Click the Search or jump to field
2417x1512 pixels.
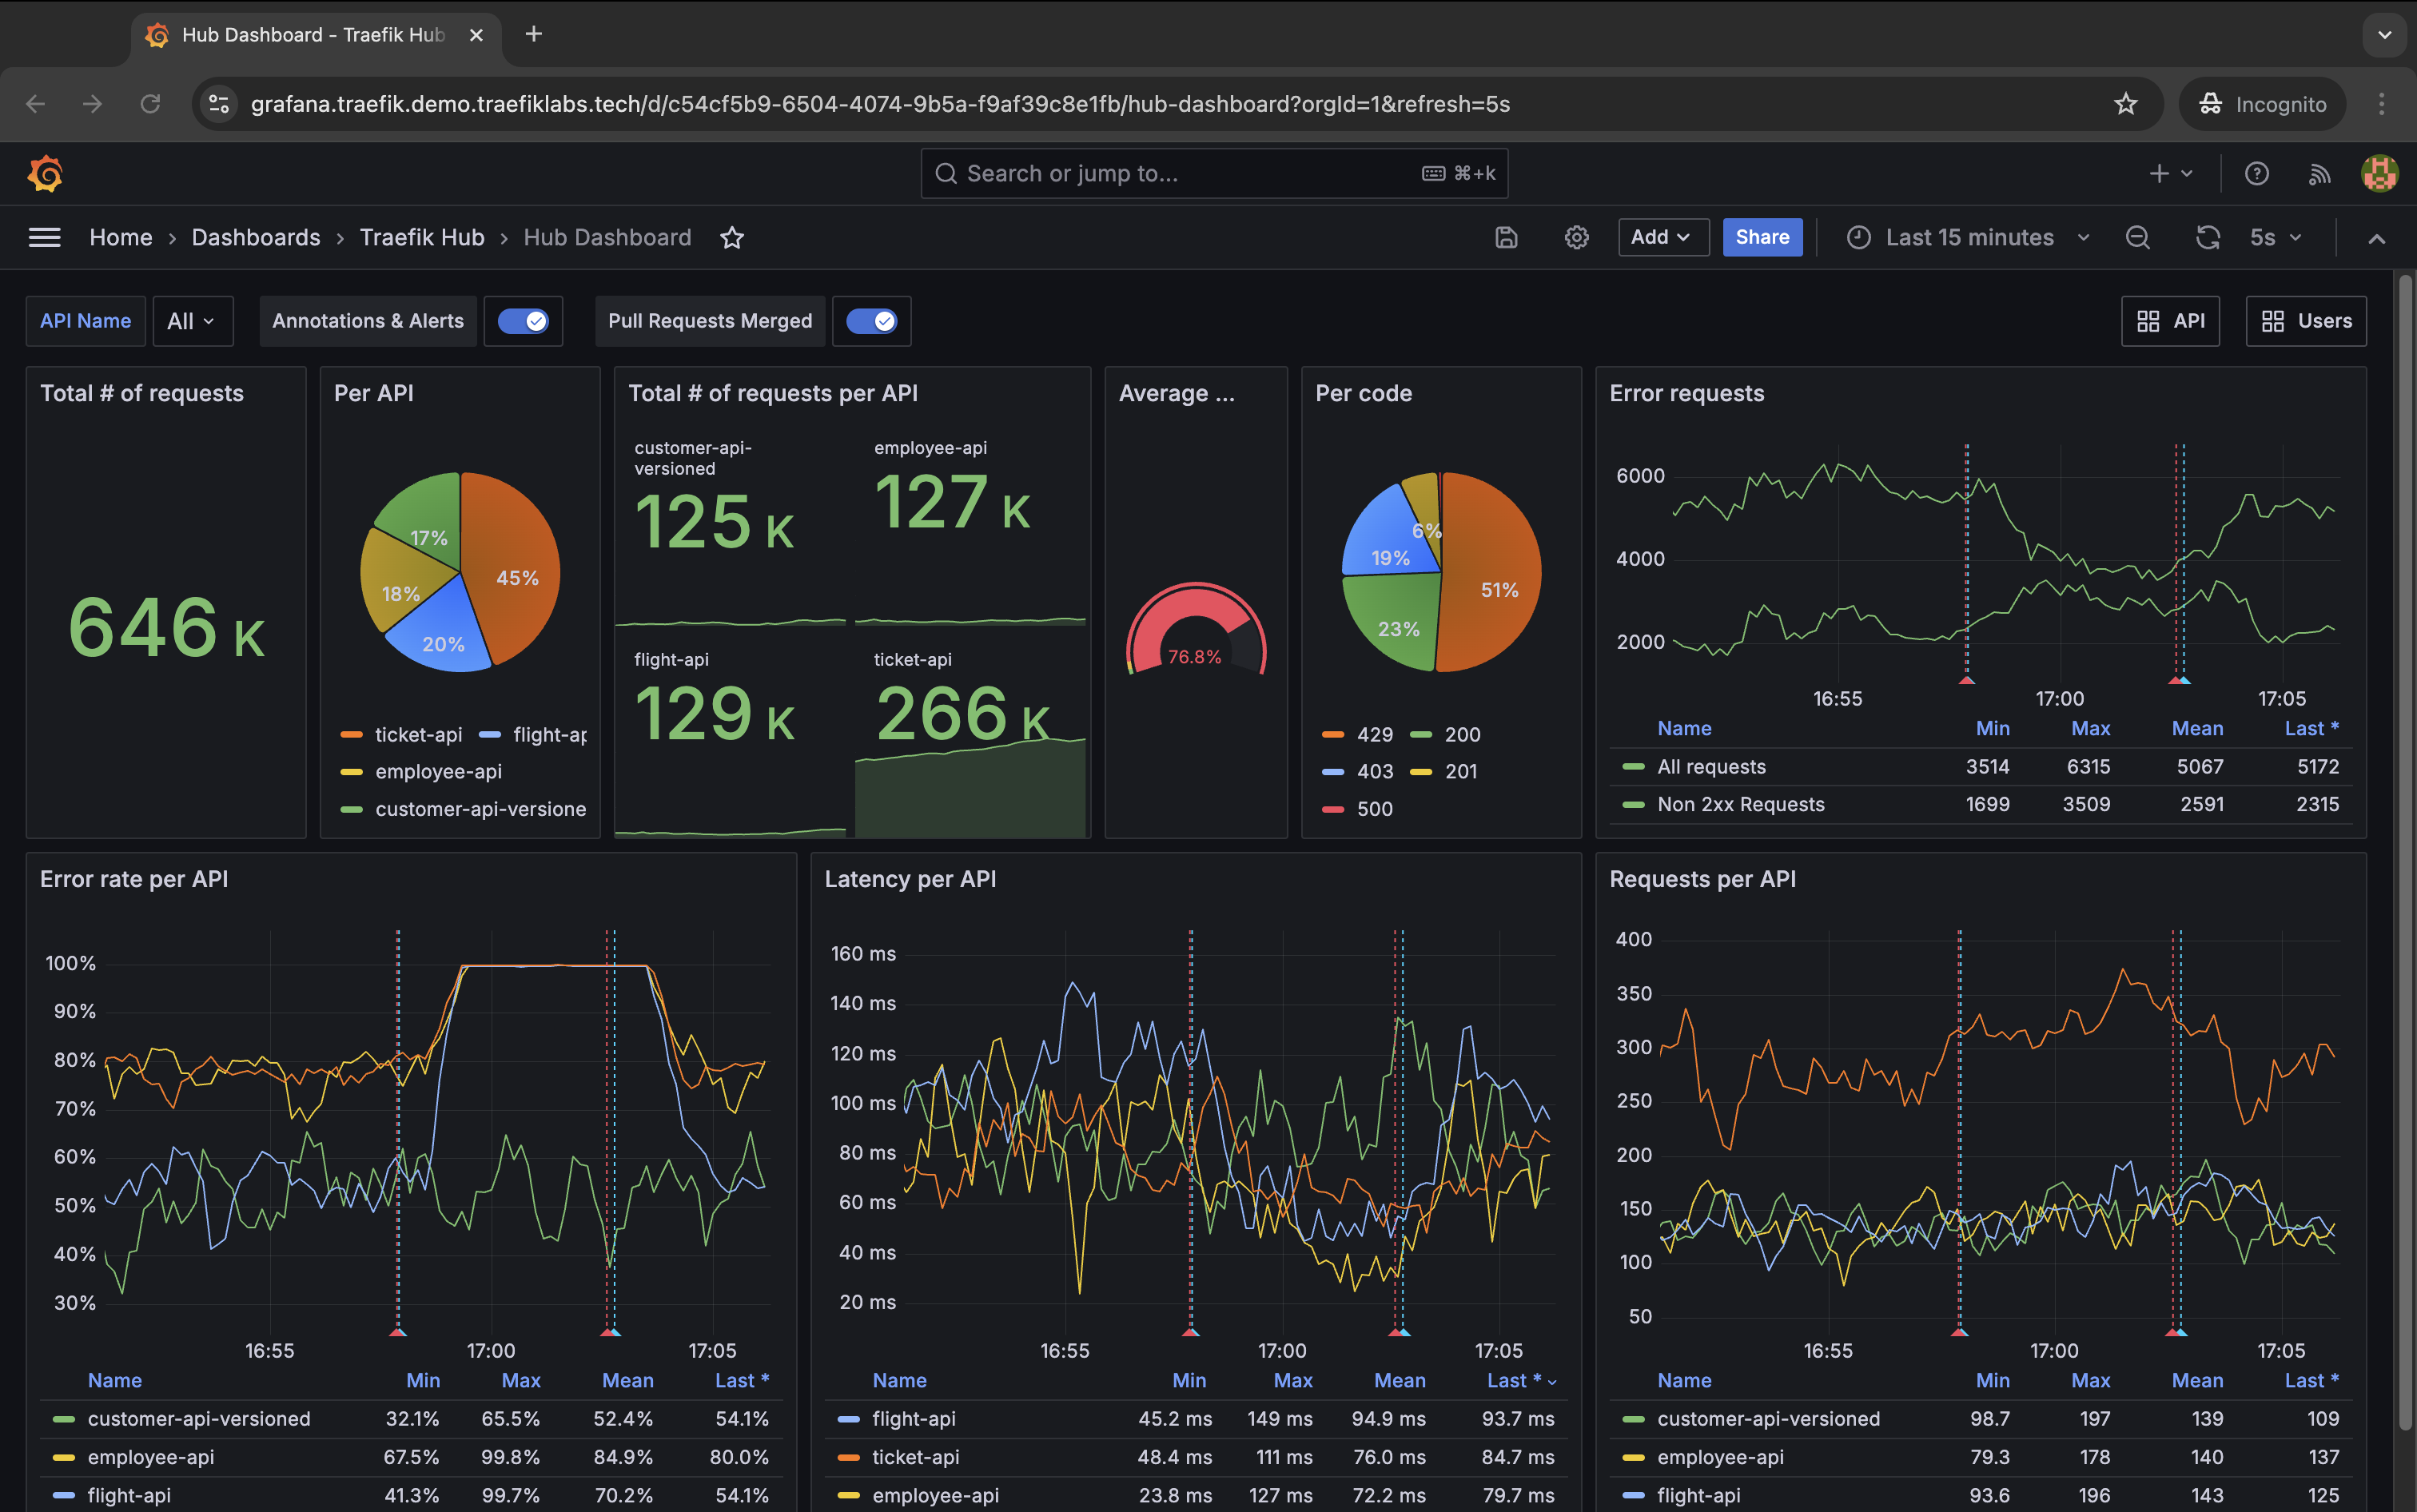pos(1214,173)
